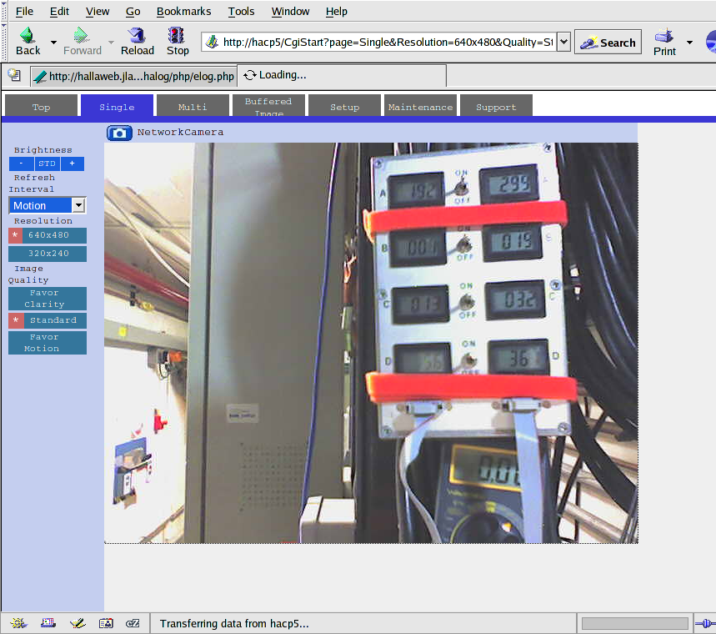Select the 640x480 resolution option
The height and width of the screenshot is (634, 716).
(x=48, y=235)
